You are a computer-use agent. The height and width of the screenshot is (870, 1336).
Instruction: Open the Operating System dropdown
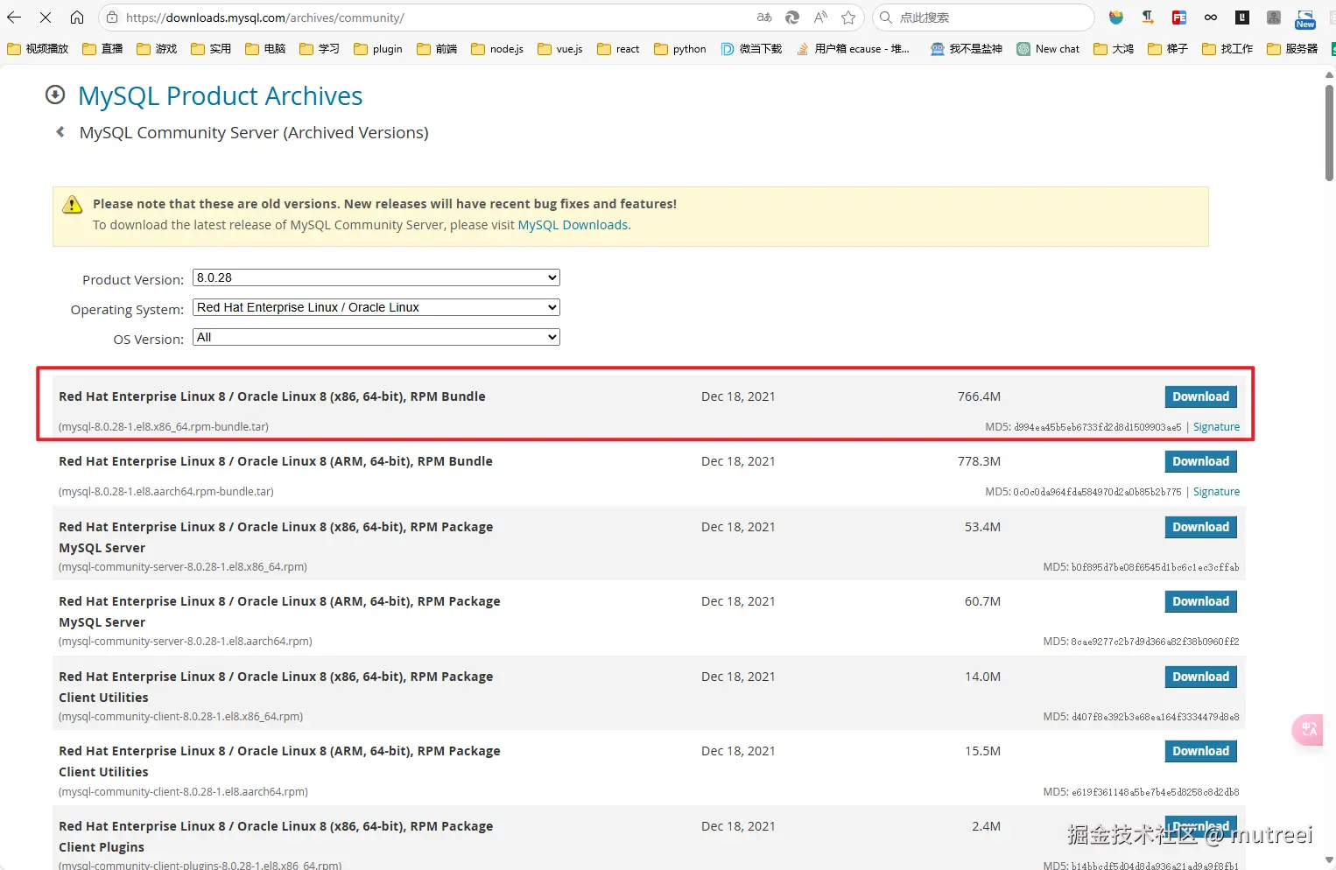coord(376,307)
